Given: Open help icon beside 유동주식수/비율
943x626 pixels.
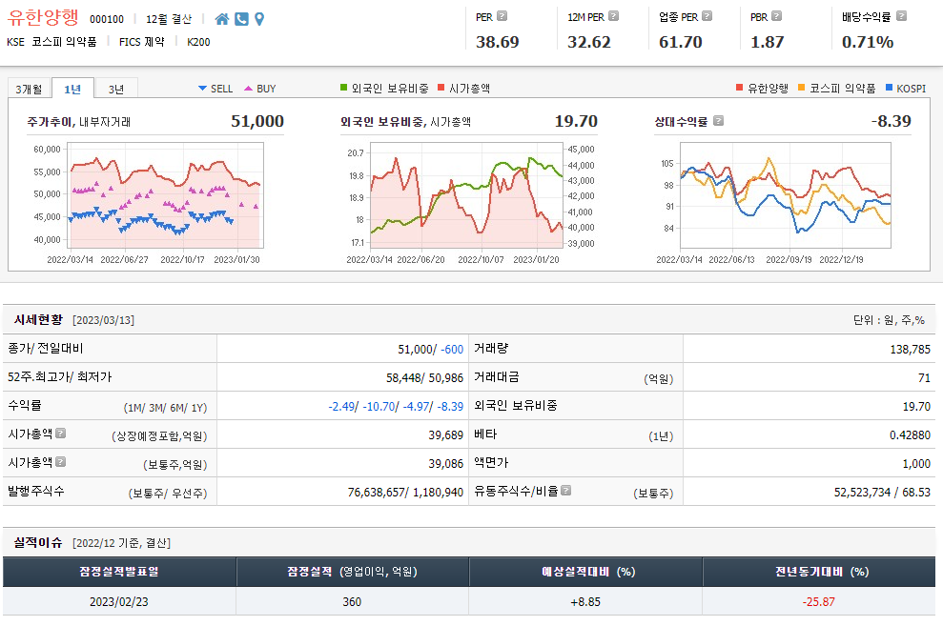Looking at the screenshot, I should [566, 491].
